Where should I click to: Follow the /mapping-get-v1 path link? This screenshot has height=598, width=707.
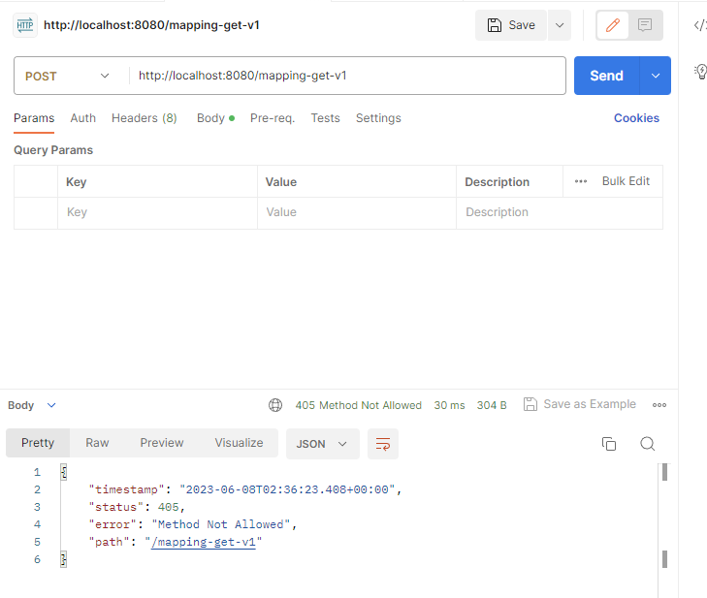coord(204,542)
